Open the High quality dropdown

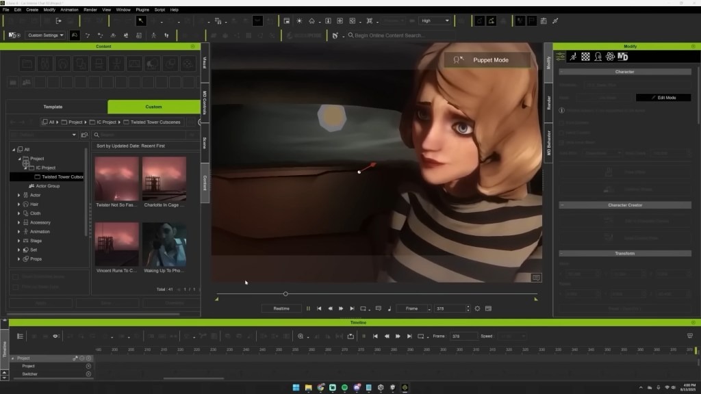pos(435,21)
